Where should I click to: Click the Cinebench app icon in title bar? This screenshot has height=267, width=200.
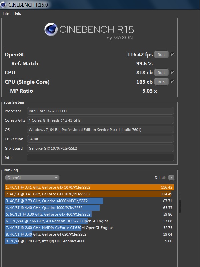(x=3, y=4)
